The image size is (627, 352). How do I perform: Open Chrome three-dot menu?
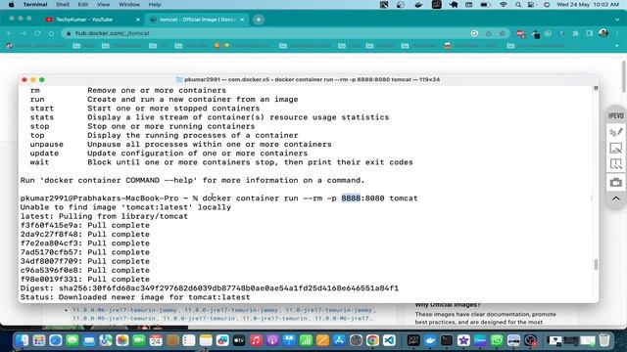tap(617, 33)
